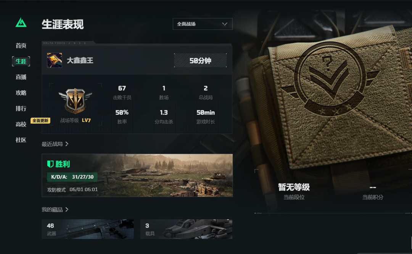Navigate to the 高校 section
Screen dimensions: 412x254
click(21, 125)
